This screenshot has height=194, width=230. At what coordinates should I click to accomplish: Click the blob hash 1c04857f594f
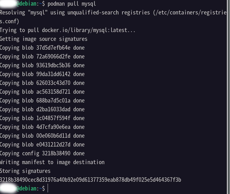pyautogui.click(x=53, y=118)
